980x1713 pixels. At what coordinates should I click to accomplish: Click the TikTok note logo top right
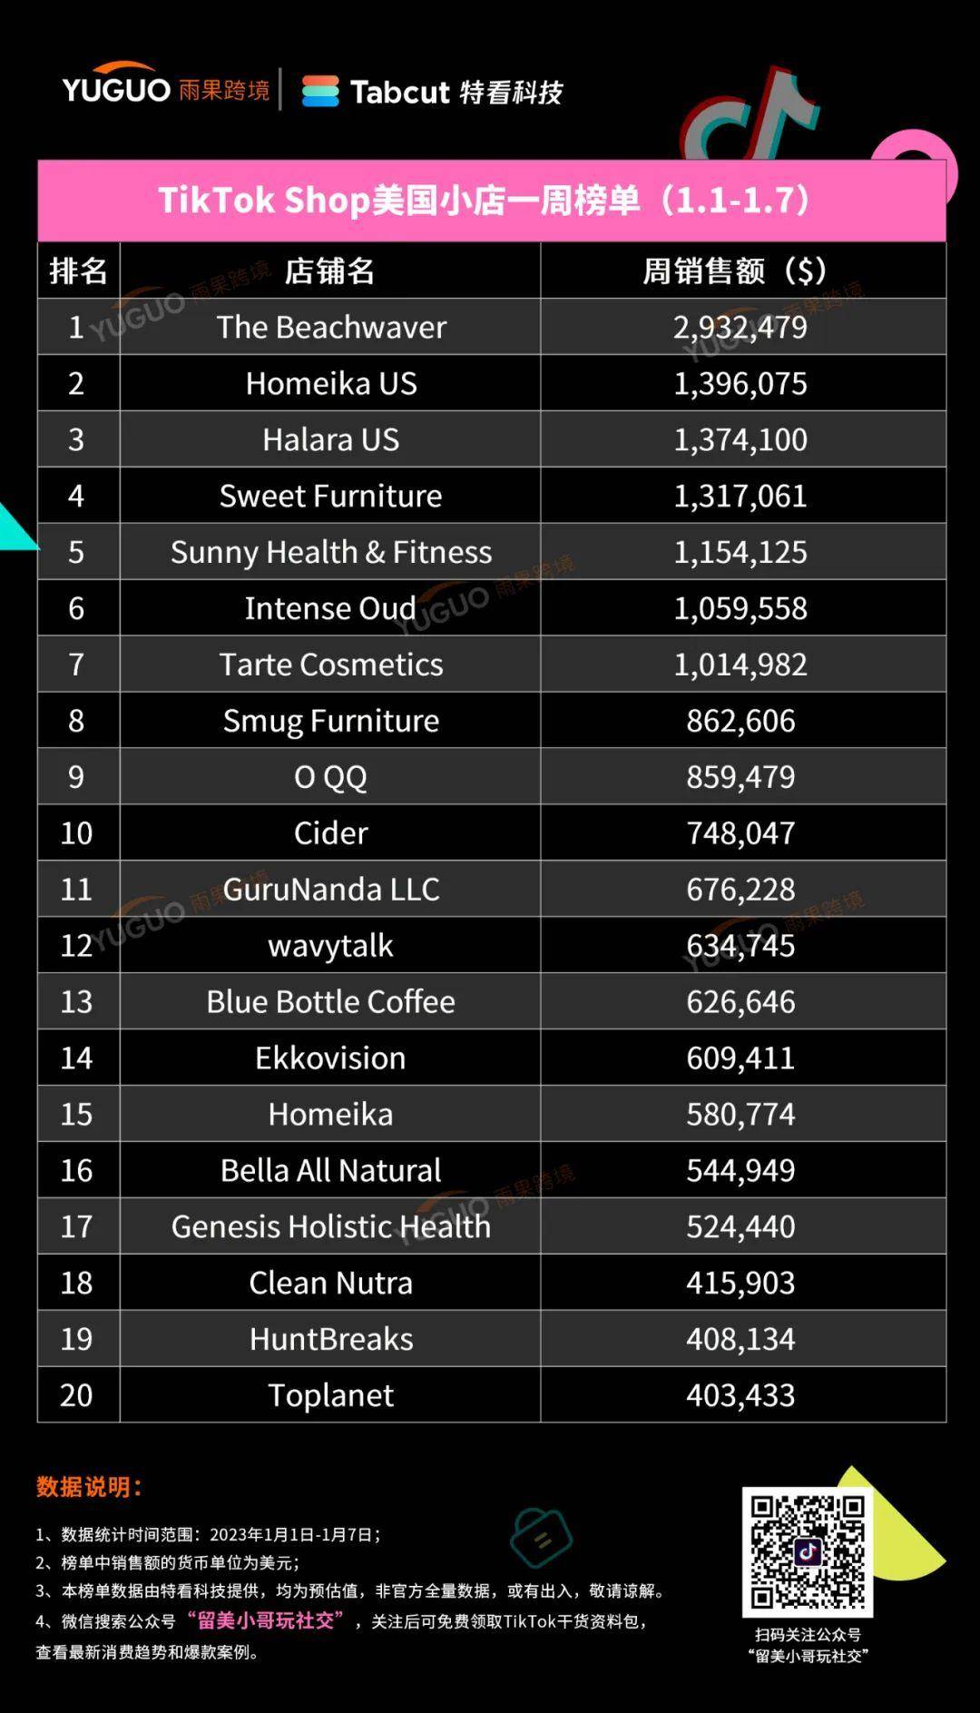(753, 115)
